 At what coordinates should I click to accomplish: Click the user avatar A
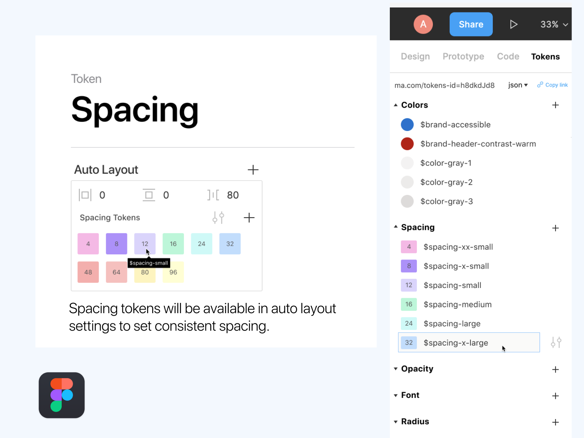pos(423,24)
